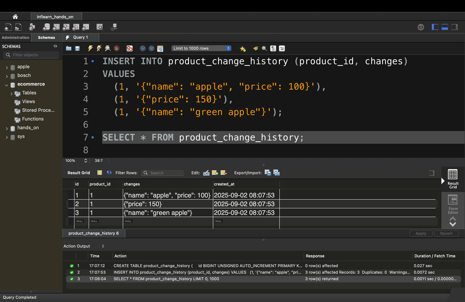Select the Stored Procedures tree item
Screen dimensions: 465x302
[x=38, y=110]
